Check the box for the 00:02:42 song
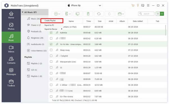The width and height of the screenshot is (169, 104). pyautogui.click(x=51, y=38)
